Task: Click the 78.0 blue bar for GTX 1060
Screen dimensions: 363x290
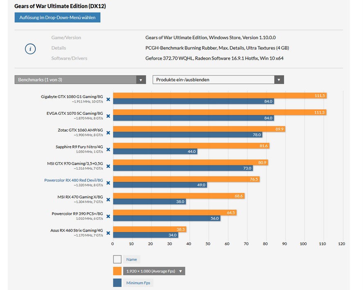Action: tap(188, 135)
